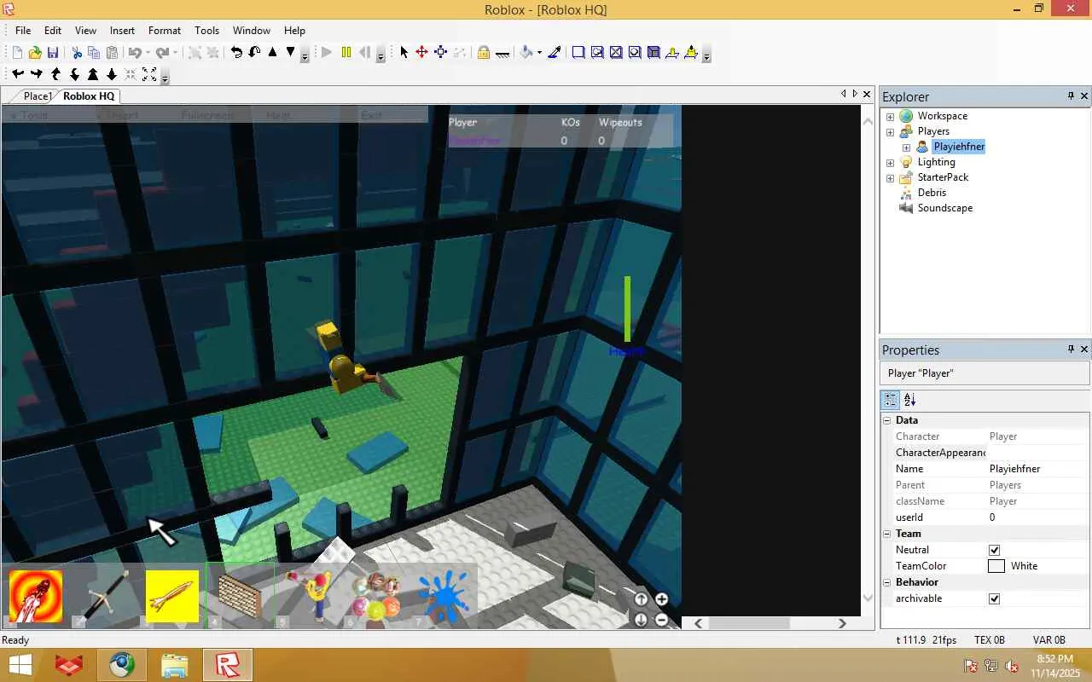Select the eyedropper Dropper tool
Screen dimensions: 1092x682
point(554,53)
